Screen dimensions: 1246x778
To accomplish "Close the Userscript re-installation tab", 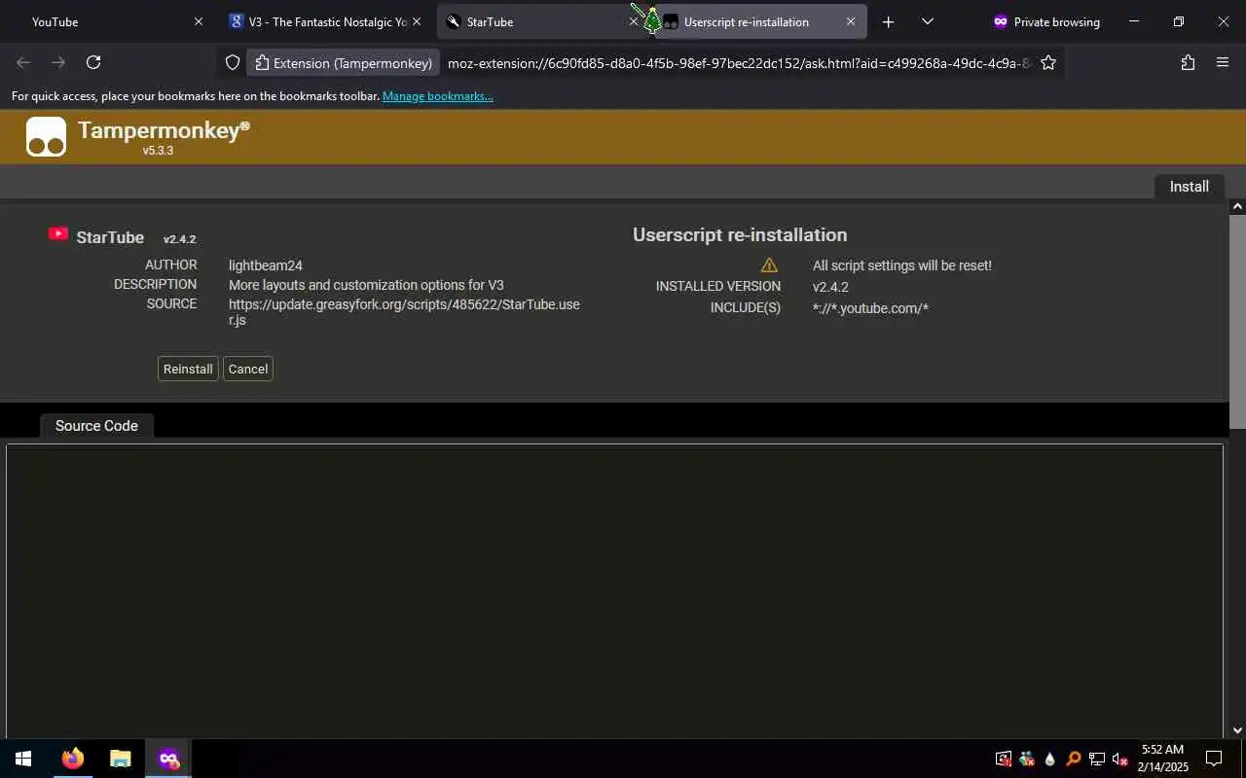I will [851, 21].
